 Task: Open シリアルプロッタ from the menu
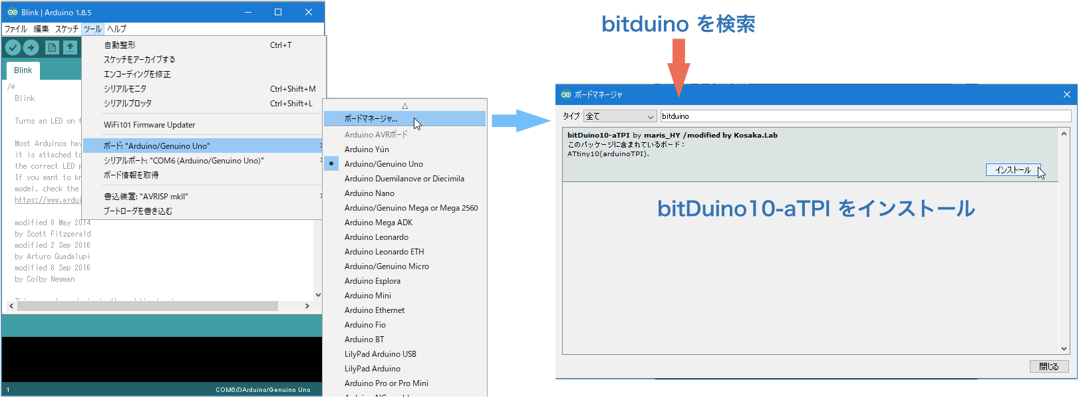(x=204, y=104)
